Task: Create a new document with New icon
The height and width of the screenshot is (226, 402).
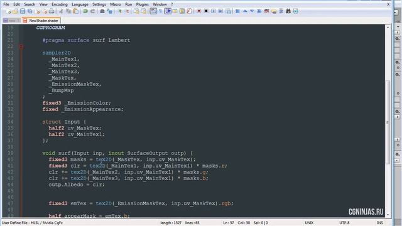Action: click(8, 11)
